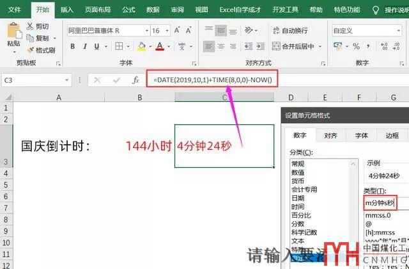This screenshot has width=409, height=269.
Task: Select column A header
Action: (59, 97)
